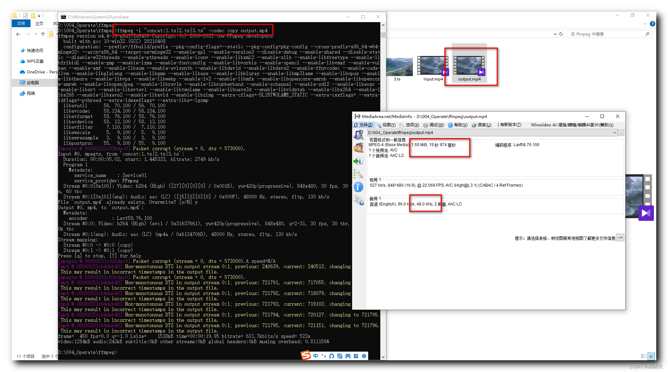Expand MediaInfo file path dropdown

pyautogui.click(x=614, y=133)
